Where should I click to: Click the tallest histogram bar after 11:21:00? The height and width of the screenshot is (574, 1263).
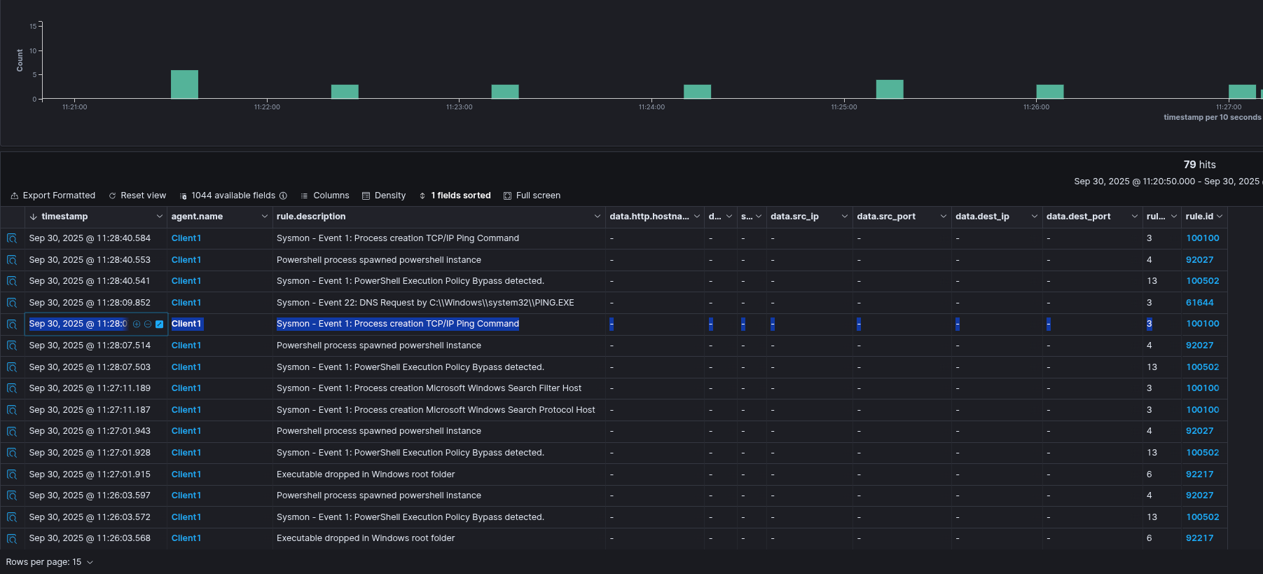(x=184, y=84)
